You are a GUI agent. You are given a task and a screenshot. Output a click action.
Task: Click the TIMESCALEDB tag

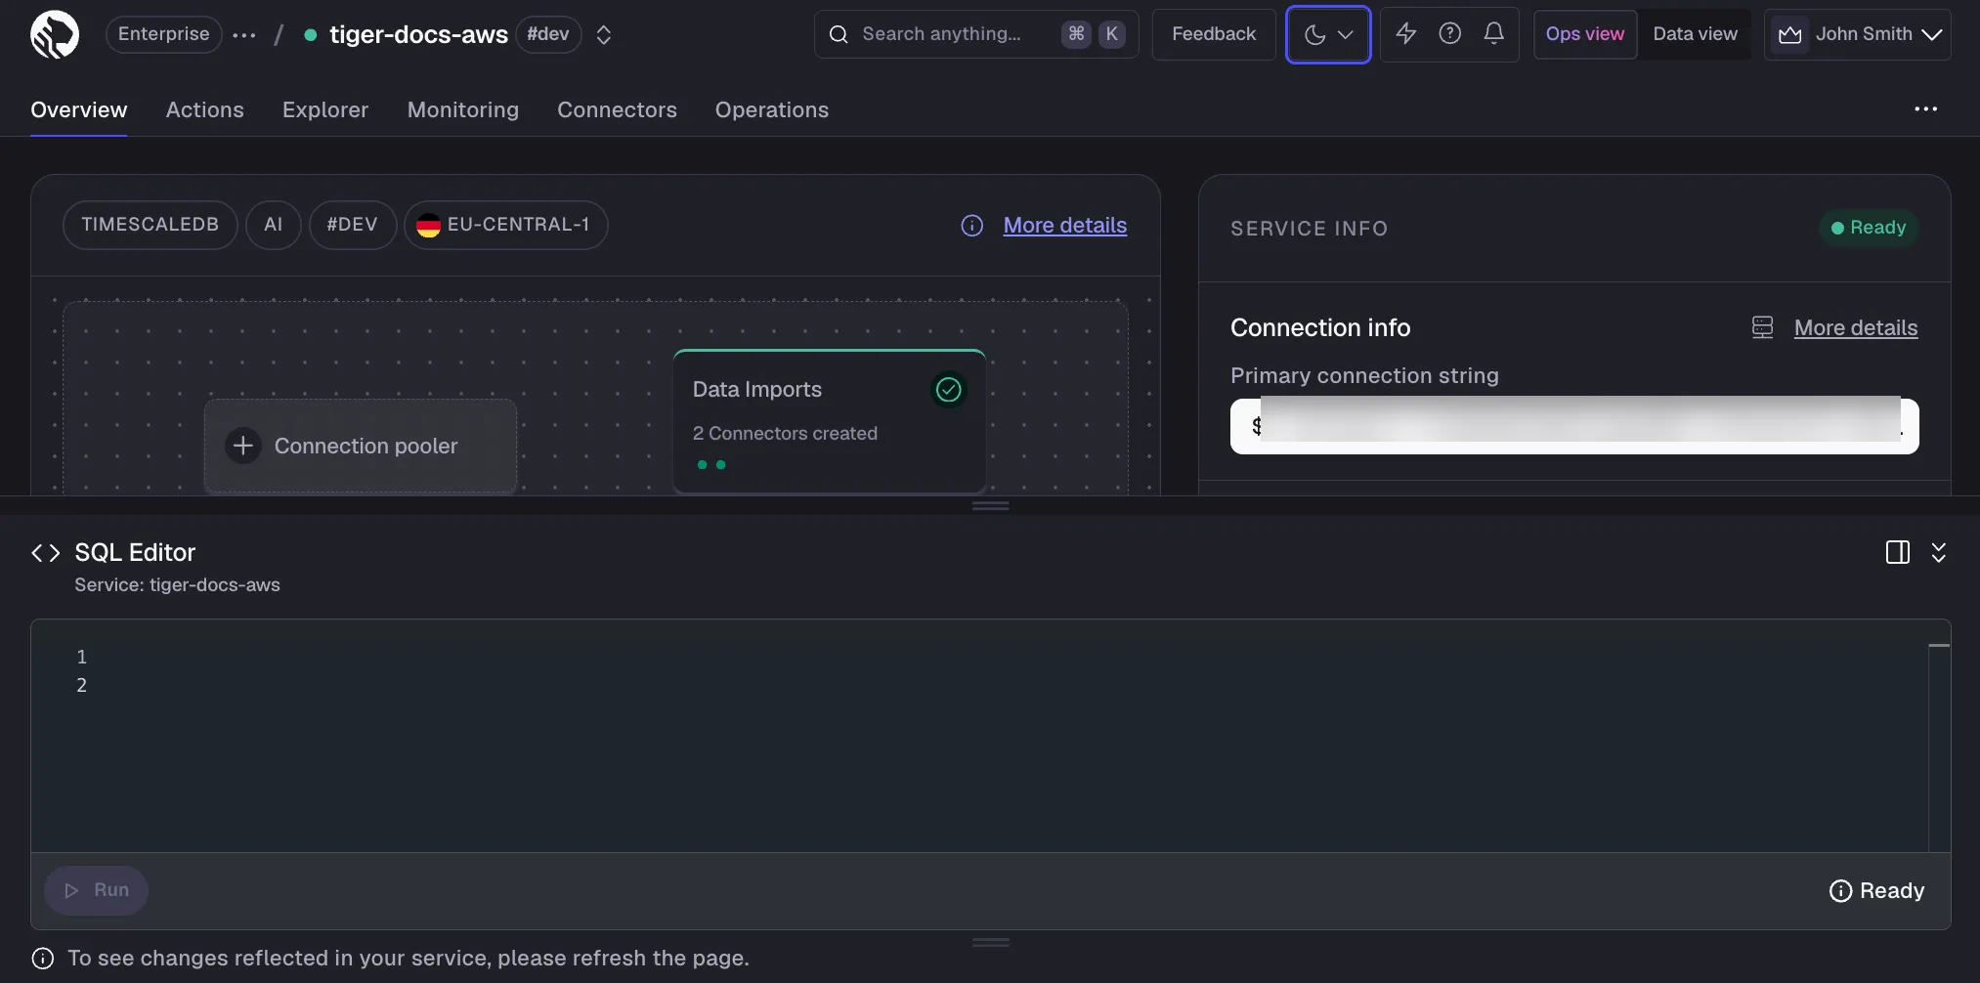150,225
